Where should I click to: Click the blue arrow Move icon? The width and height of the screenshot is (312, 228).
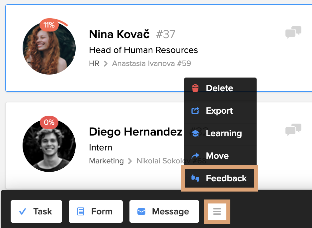coord(195,156)
